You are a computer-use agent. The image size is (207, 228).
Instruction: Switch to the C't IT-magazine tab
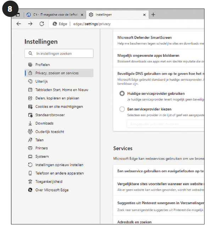55,15
